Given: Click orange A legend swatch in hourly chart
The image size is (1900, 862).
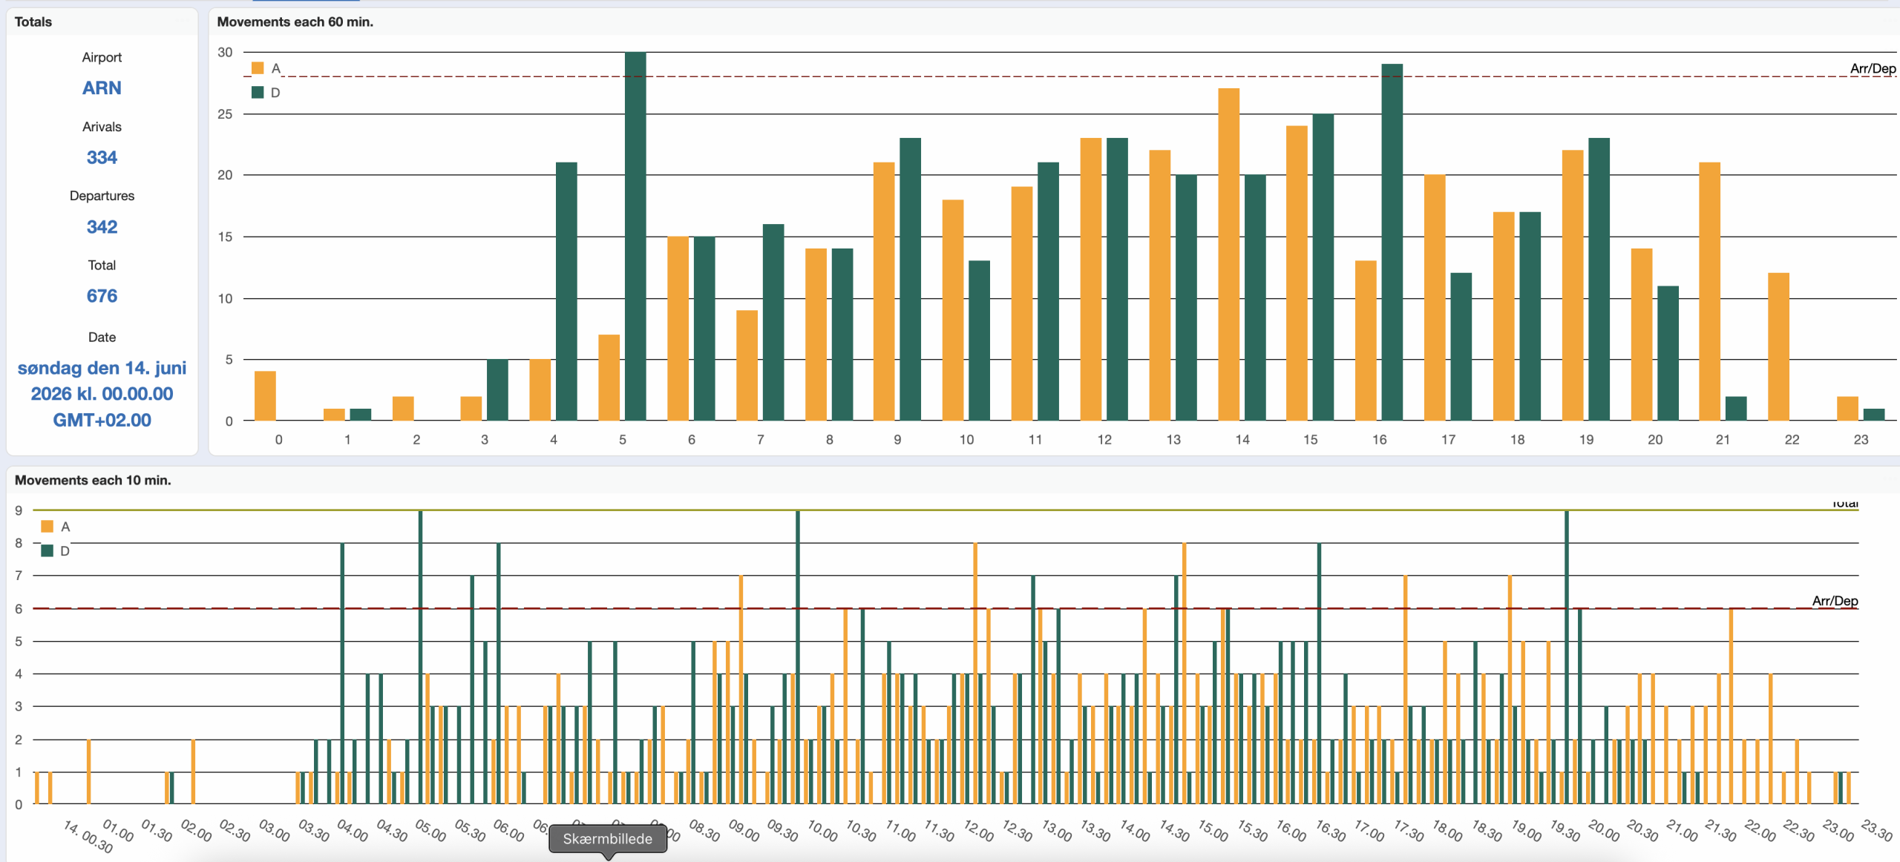Looking at the screenshot, I should pos(258,68).
